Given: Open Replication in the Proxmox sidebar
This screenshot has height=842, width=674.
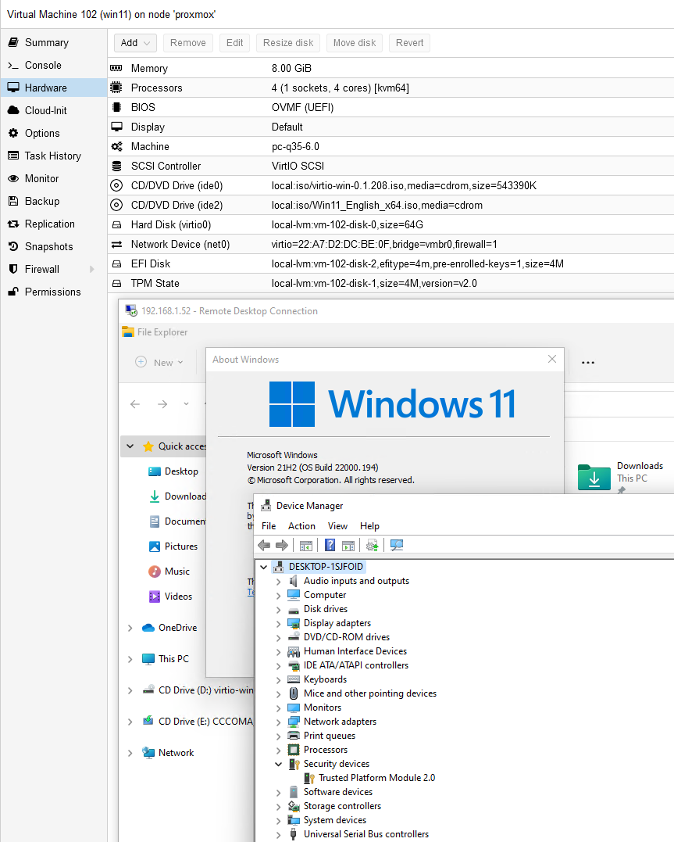Looking at the screenshot, I should point(54,224).
